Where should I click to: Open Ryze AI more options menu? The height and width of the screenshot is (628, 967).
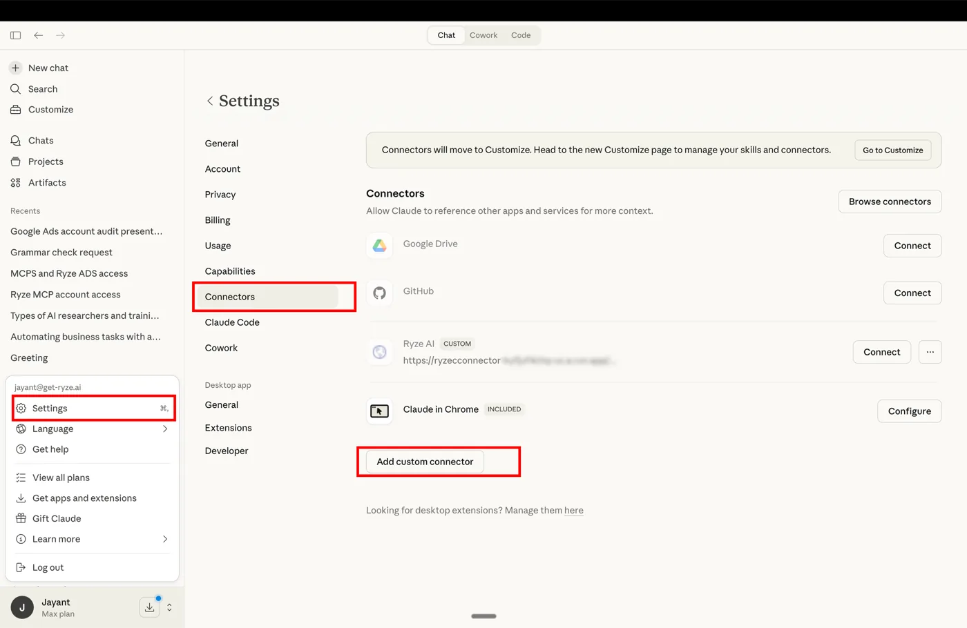[x=930, y=352]
